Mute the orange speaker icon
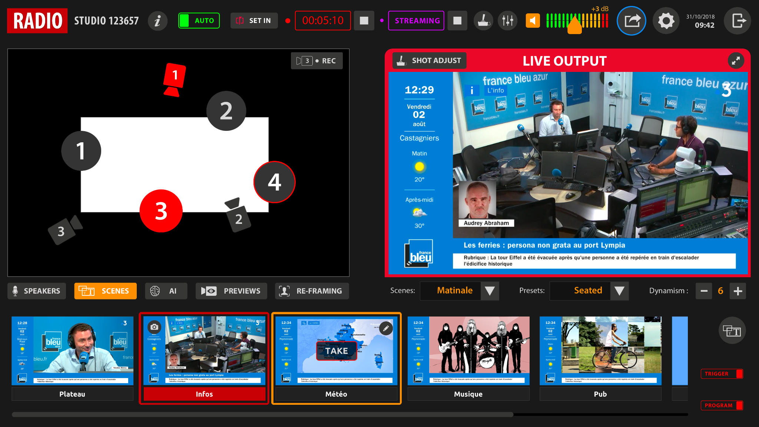Image resolution: width=759 pixels, height=427 pixels. pos(533,21)
